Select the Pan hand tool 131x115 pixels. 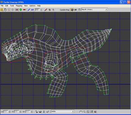tap(81, 112)
